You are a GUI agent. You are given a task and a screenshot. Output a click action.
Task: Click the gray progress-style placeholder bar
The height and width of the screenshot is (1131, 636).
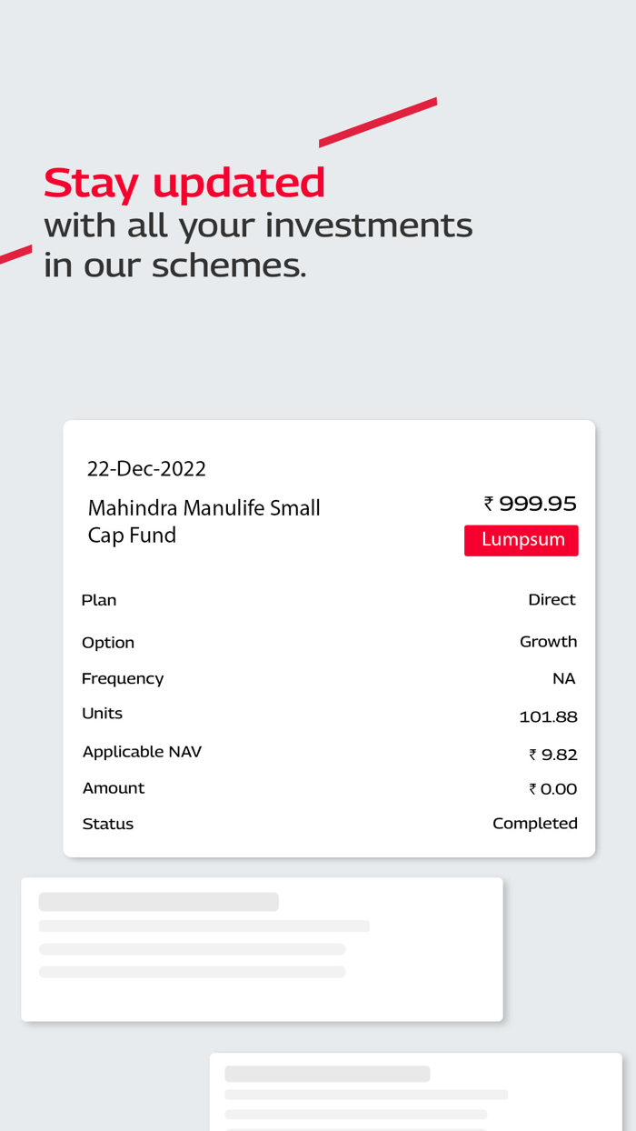[x=159, y=901]
